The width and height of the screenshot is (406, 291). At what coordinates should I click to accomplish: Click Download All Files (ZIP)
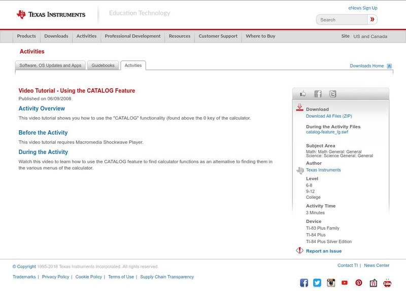click(329, 116)
